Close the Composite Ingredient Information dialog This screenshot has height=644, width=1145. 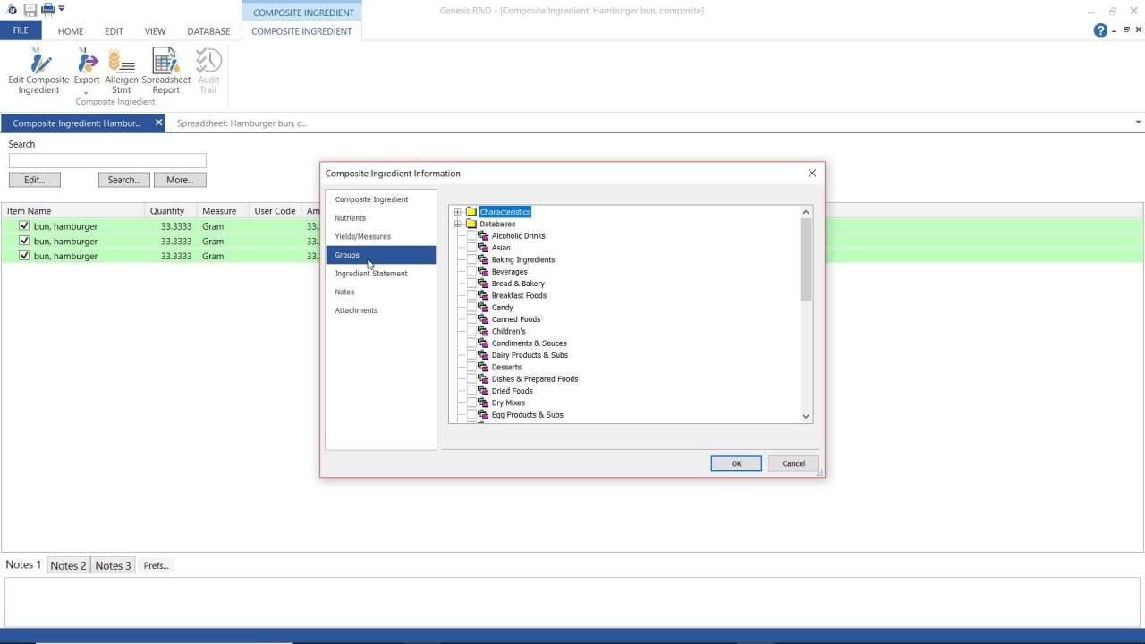tap(812, 173)
